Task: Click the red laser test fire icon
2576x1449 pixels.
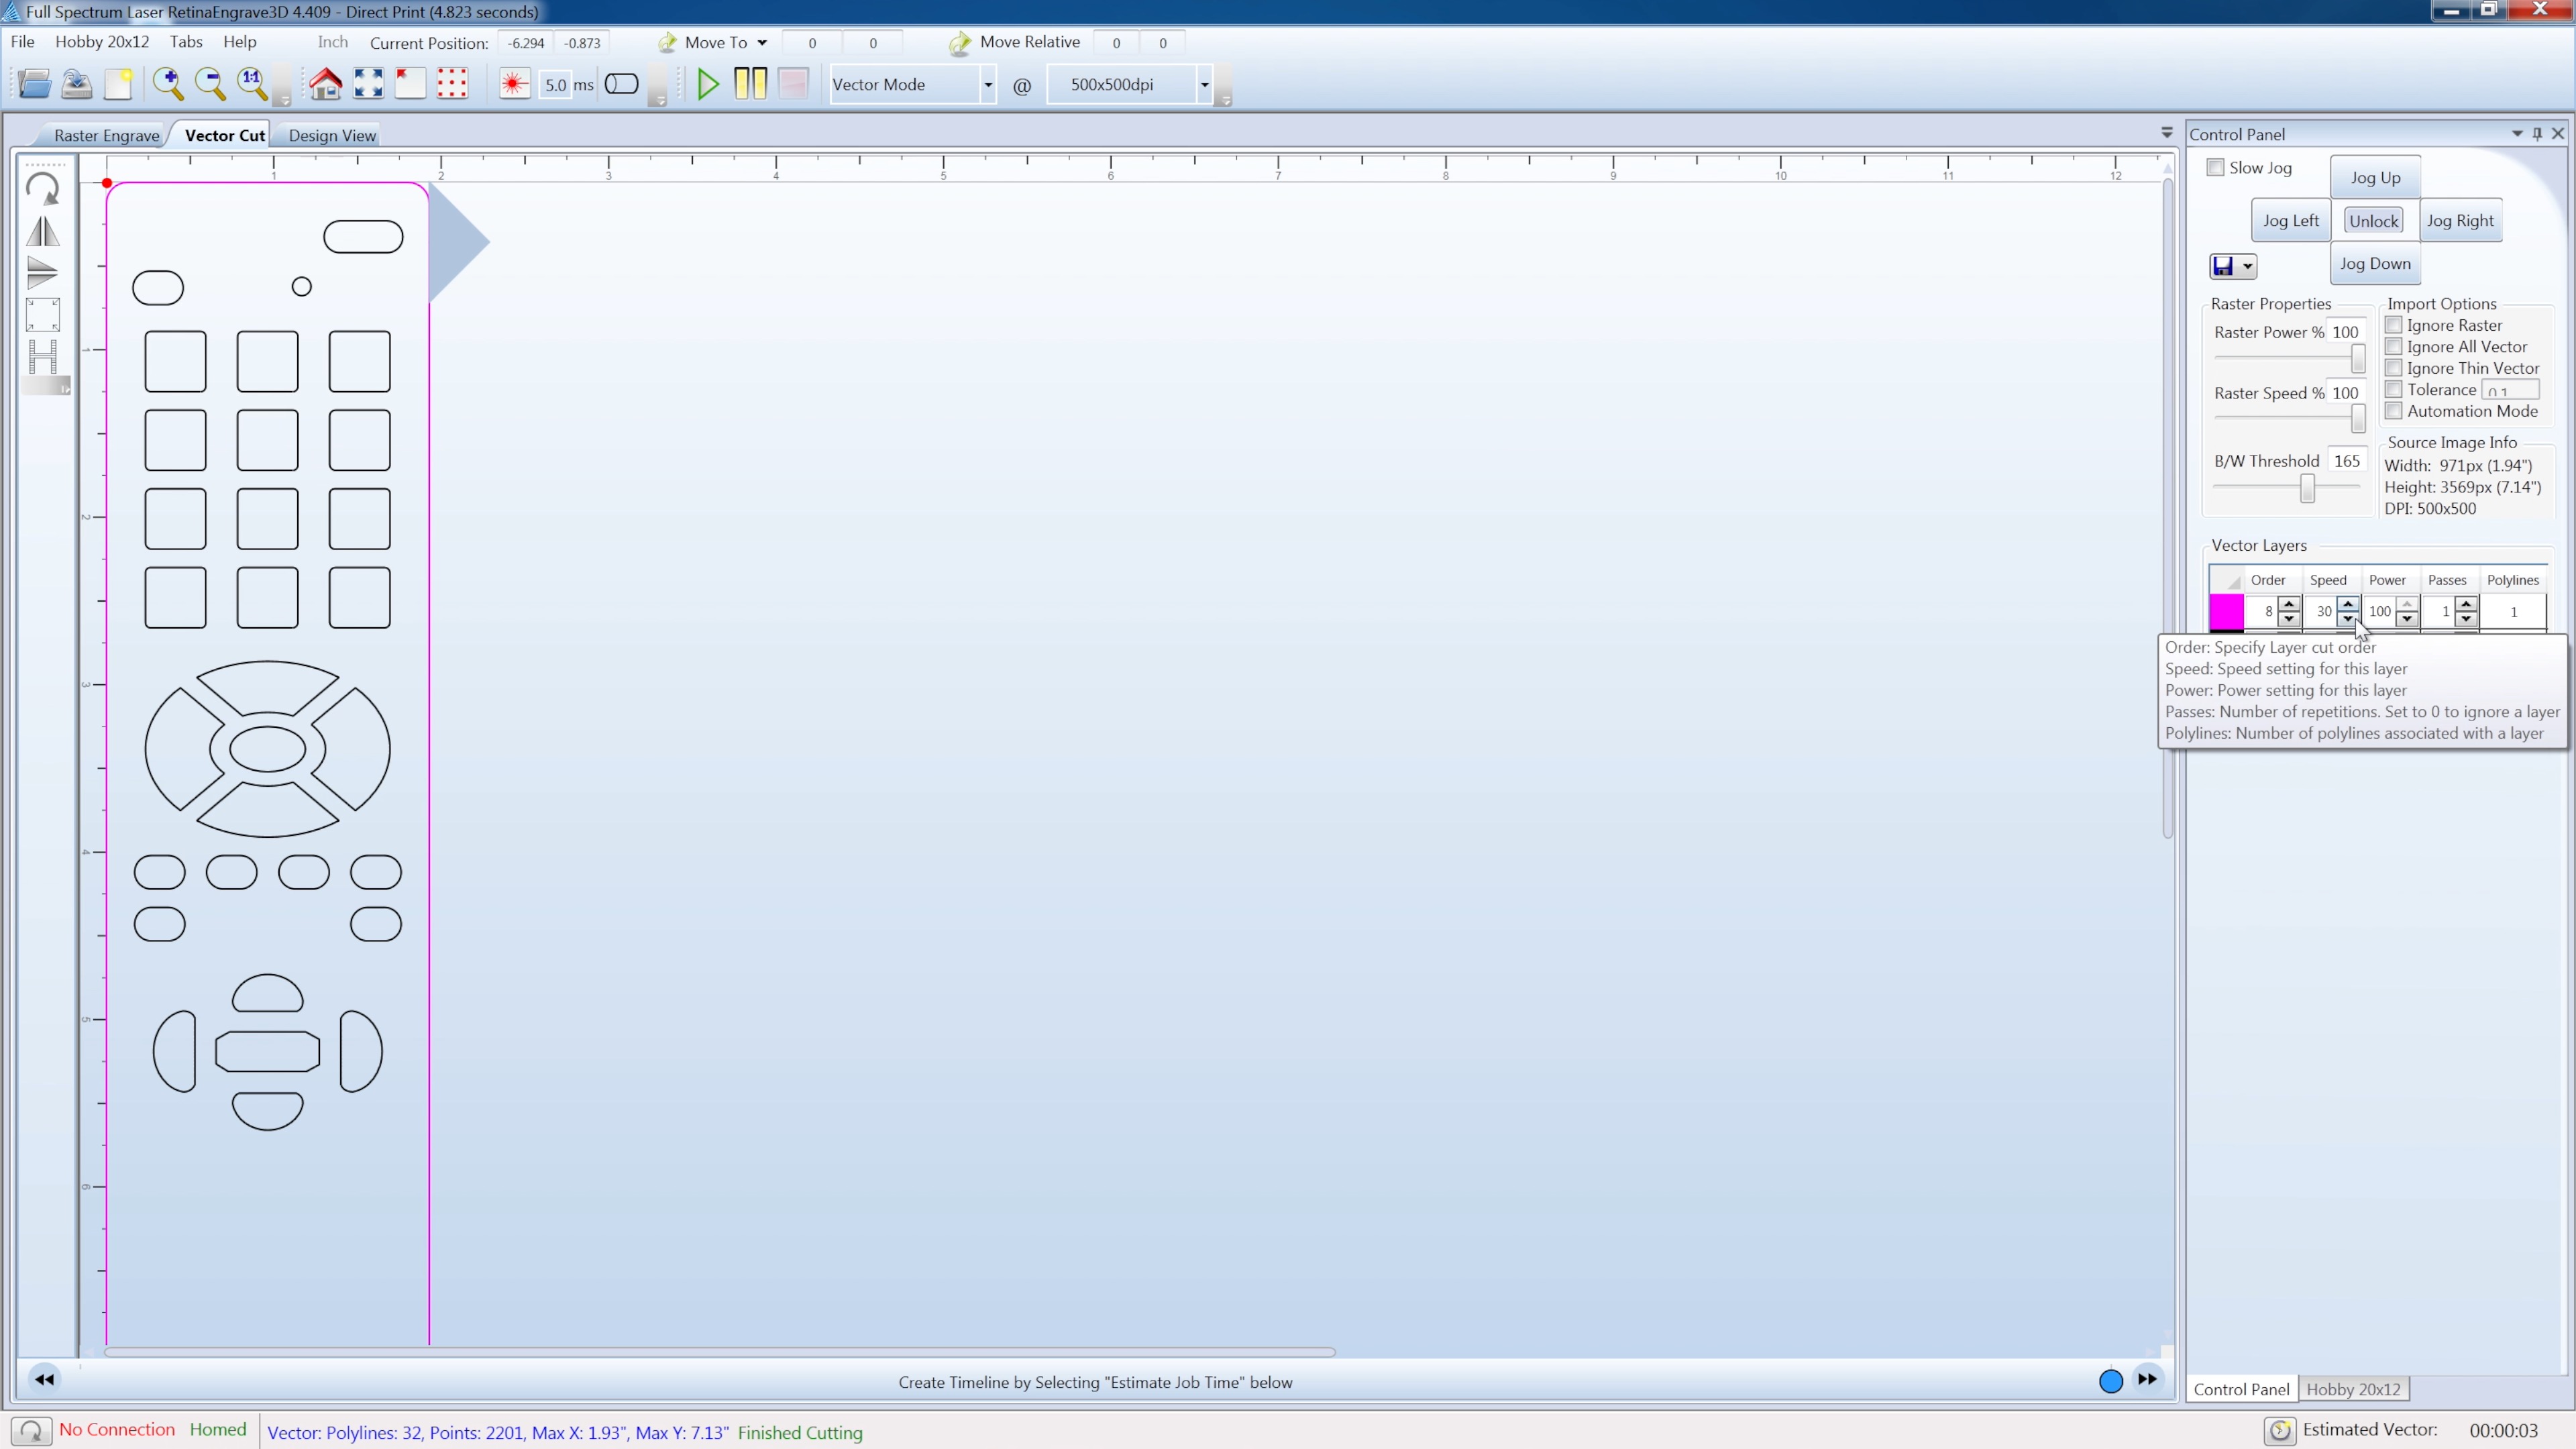Action: [x=514, y=84]
